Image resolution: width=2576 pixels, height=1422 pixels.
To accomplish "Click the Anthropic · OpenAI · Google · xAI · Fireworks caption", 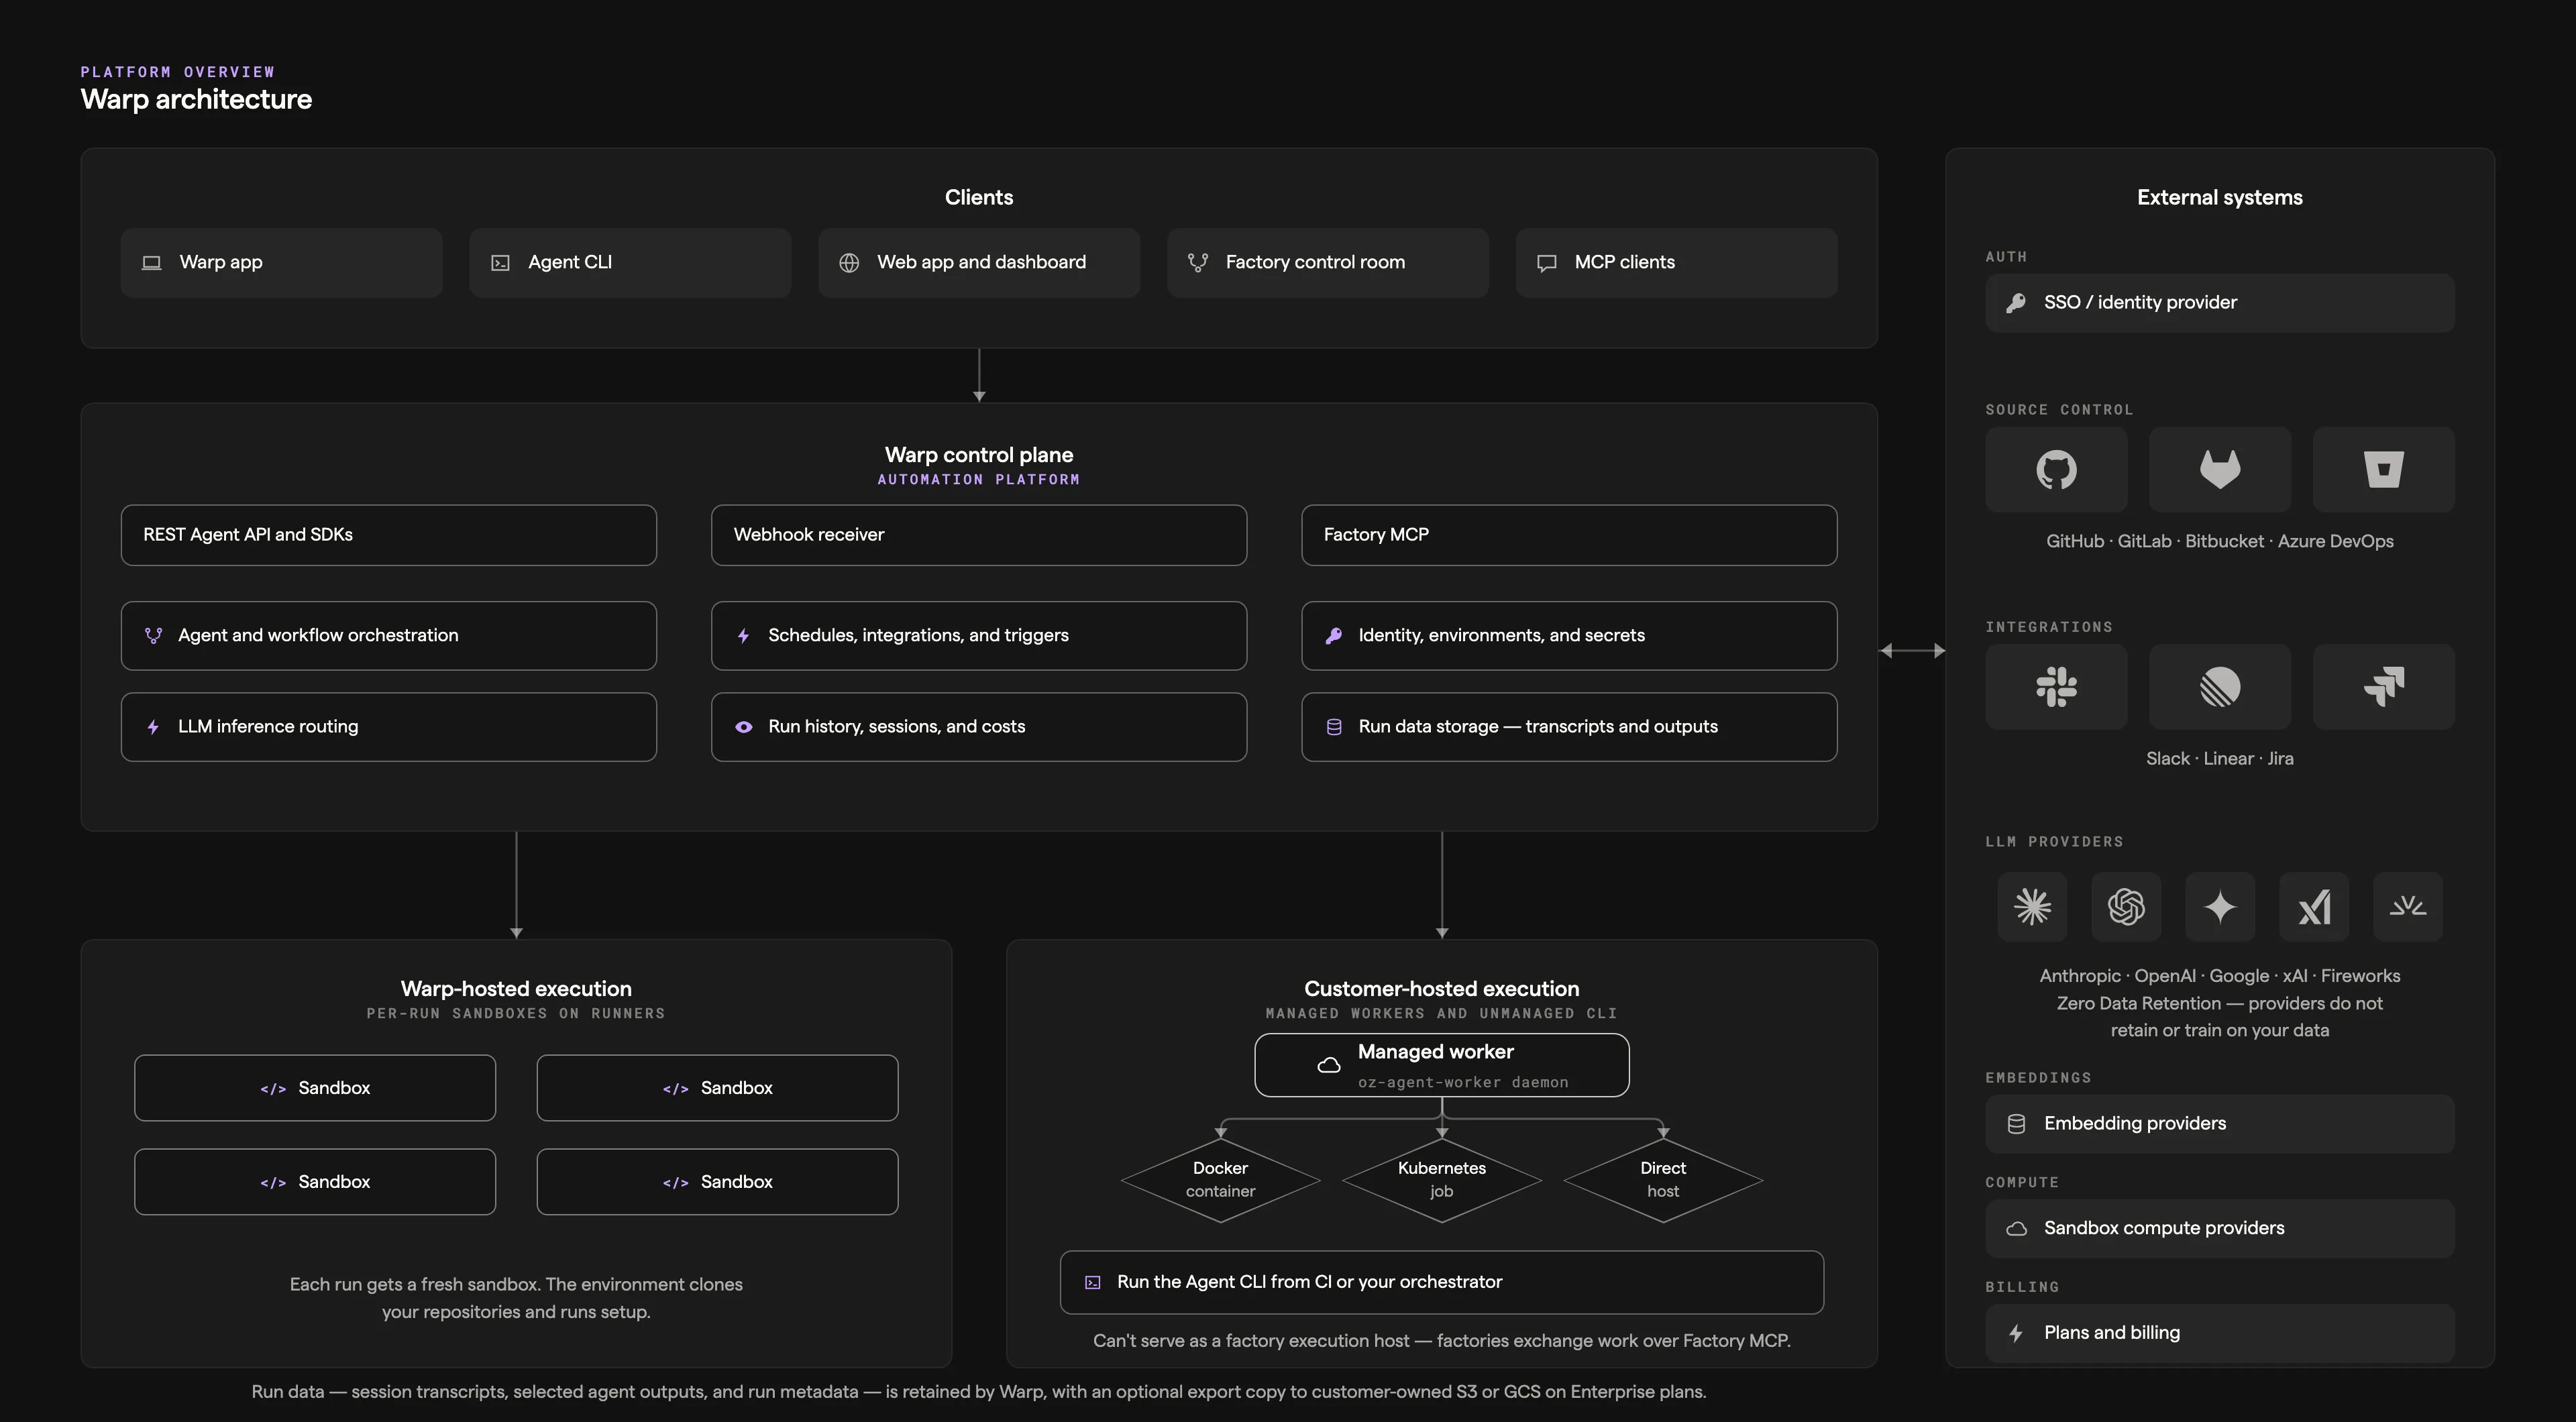I will tap(2219, 976).
